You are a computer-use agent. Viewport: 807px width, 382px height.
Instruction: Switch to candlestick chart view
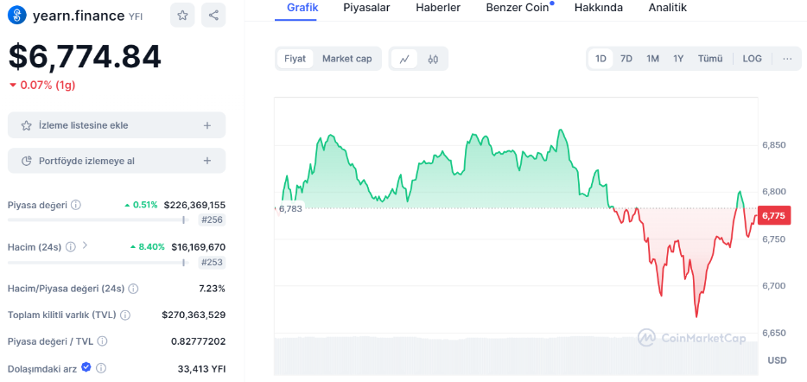point(433,59)
